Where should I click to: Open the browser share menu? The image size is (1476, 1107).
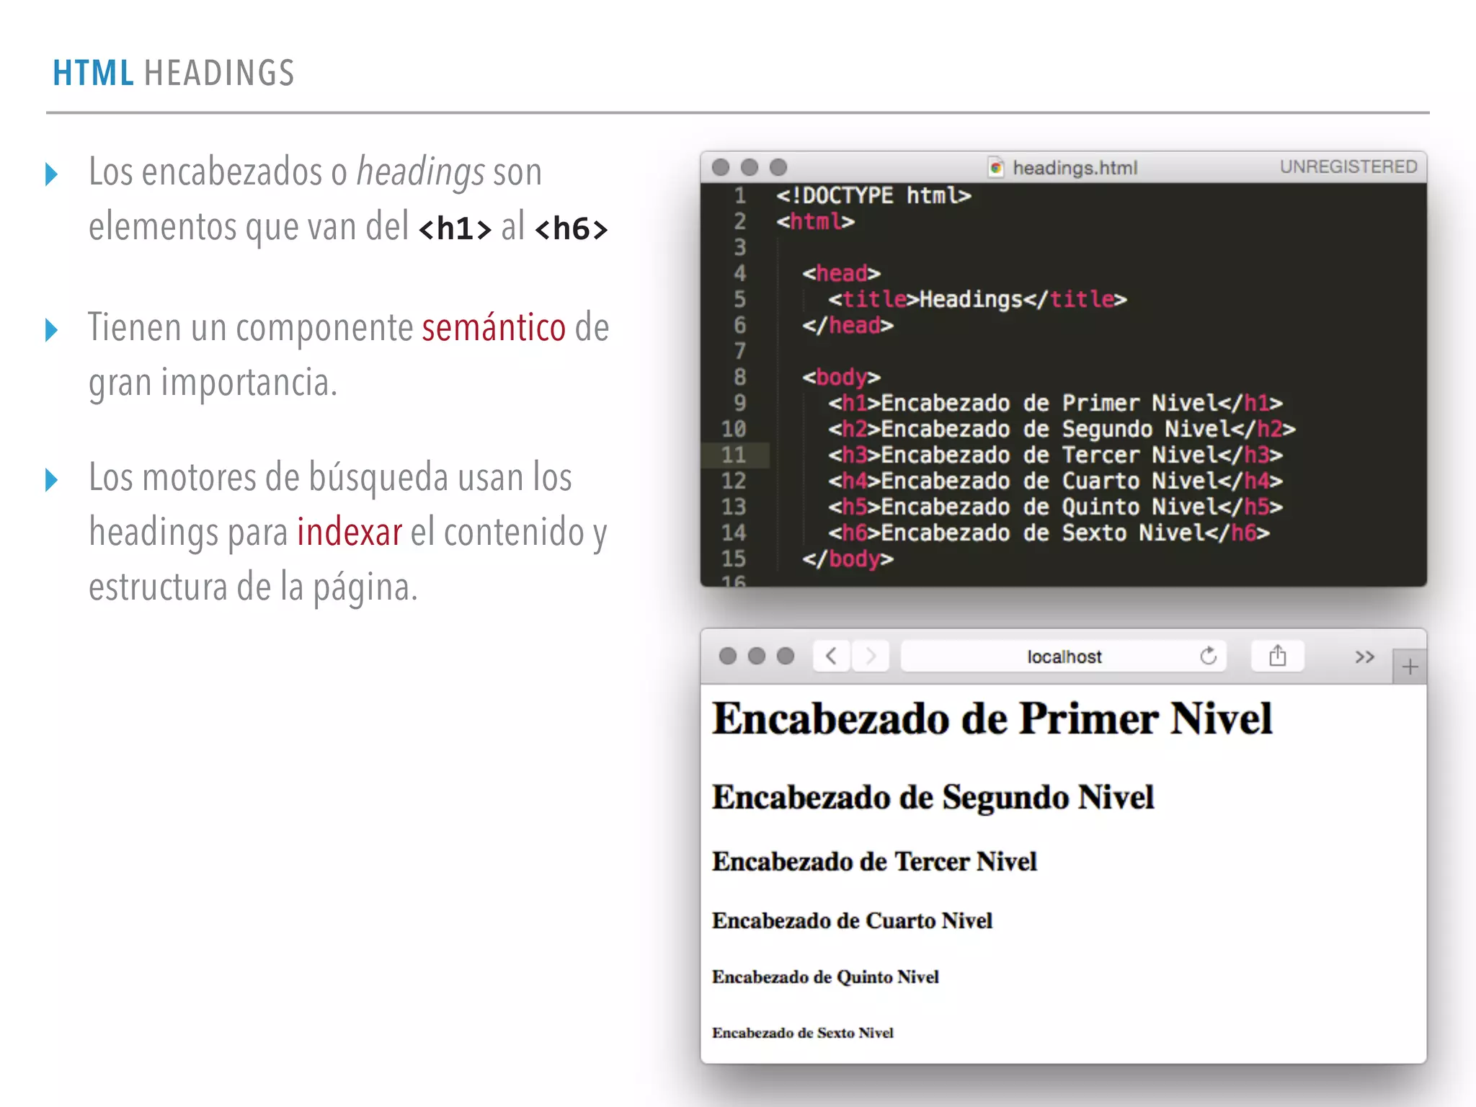click(x=1277, y=656)
